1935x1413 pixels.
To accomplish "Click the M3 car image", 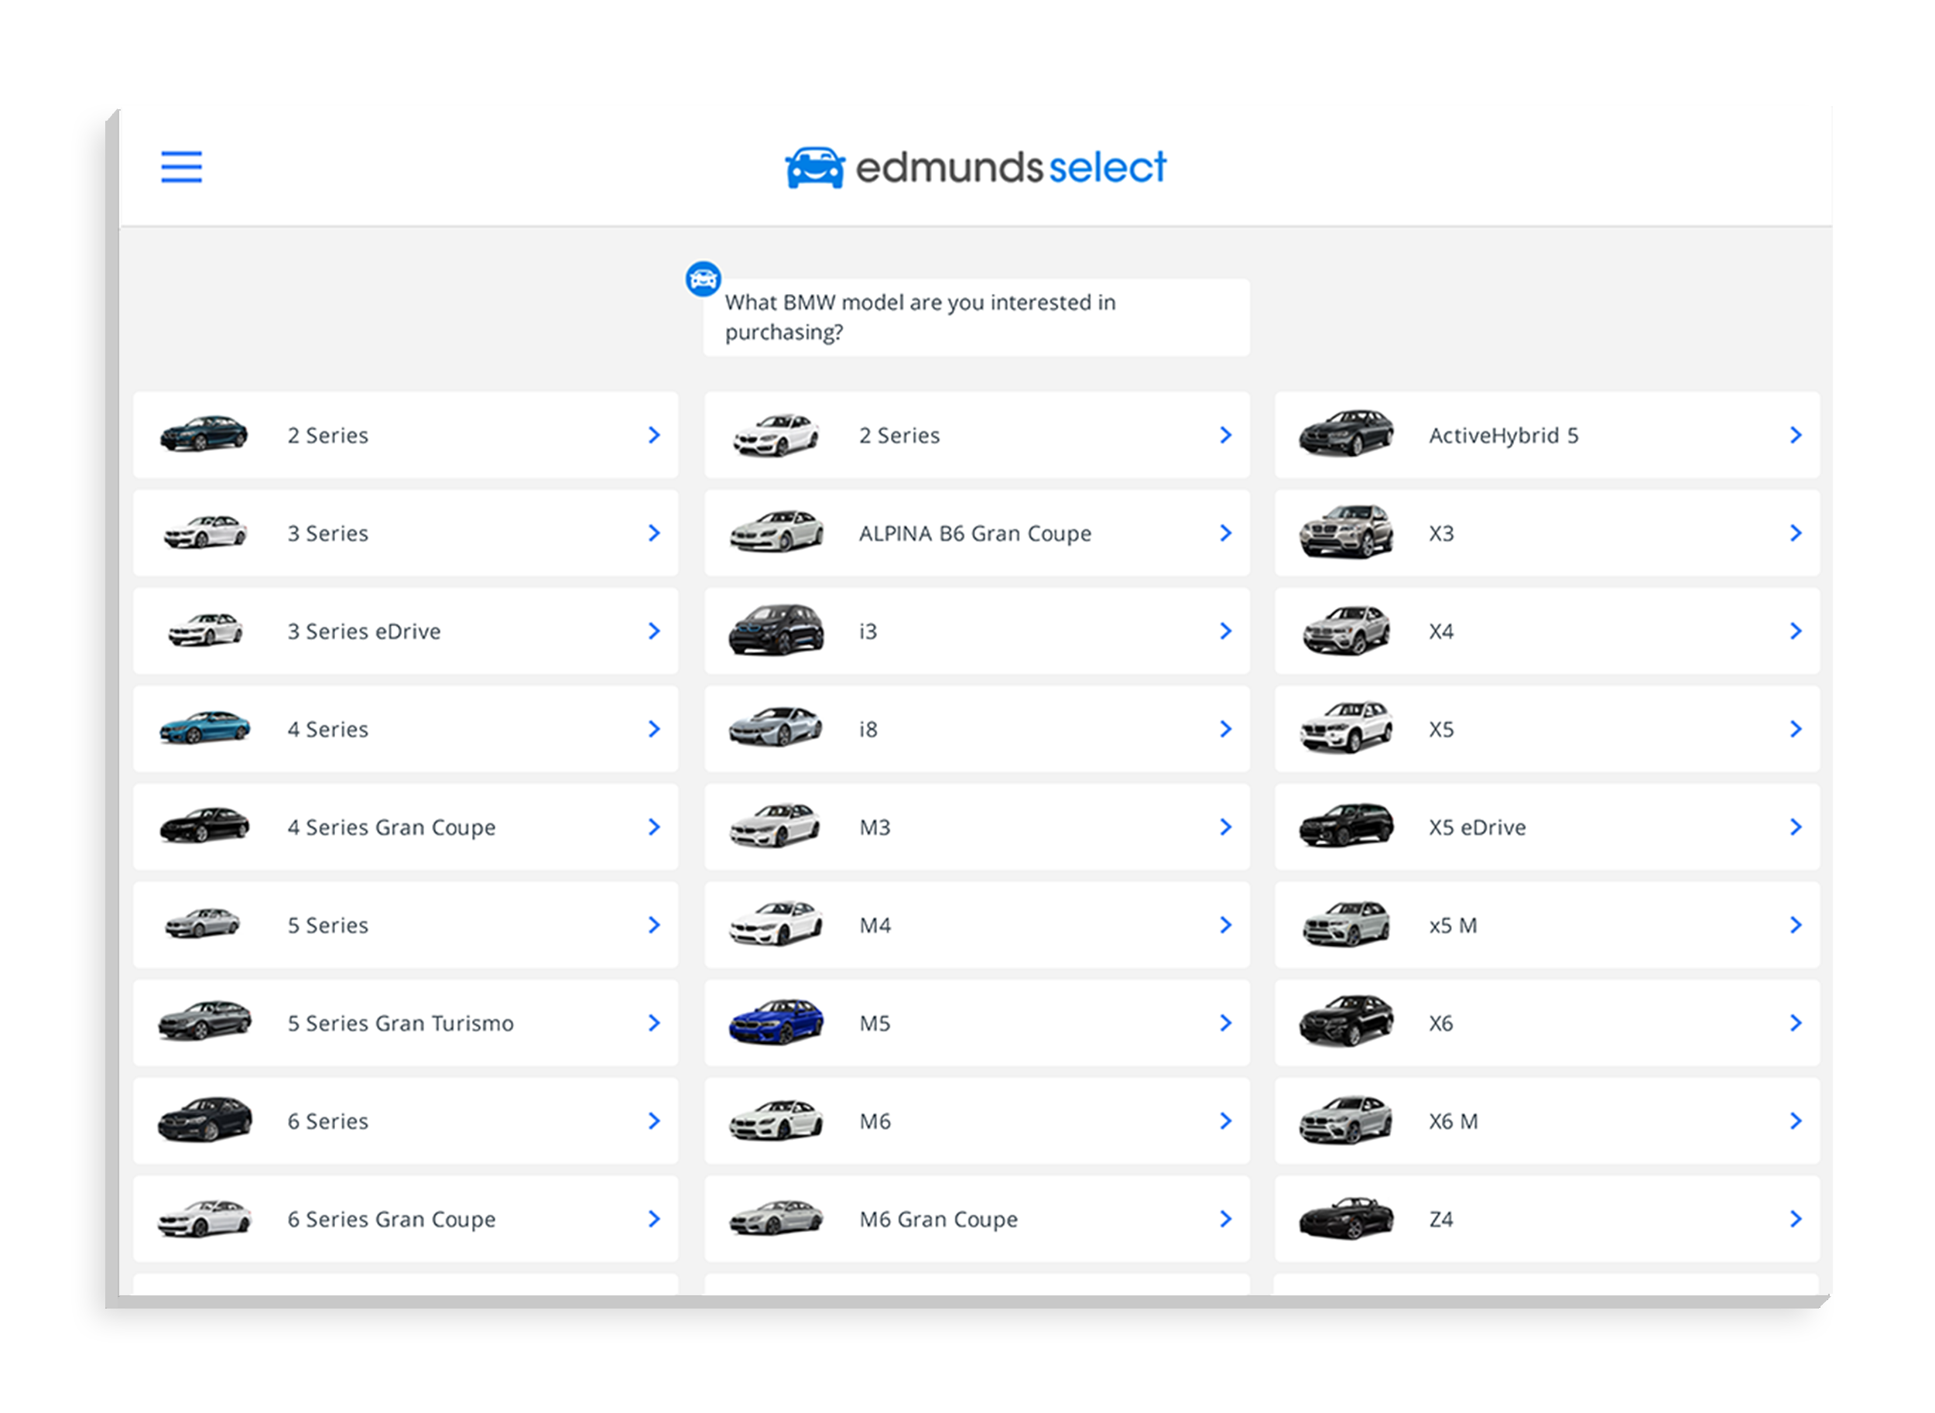I will [775, 826].
